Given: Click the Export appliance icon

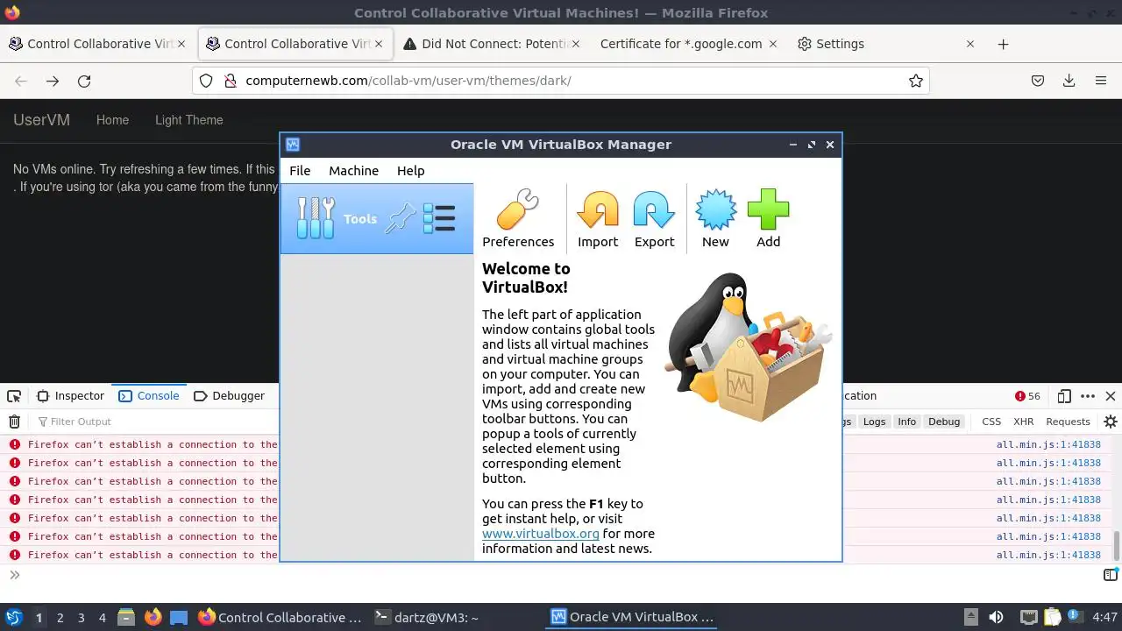Looking at the screenshot, I should [x=654, y=219].
